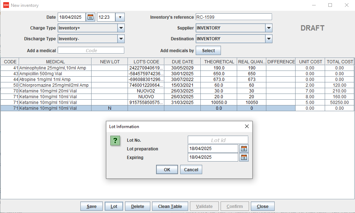This screenshot has width=355, height=213.
Task: Click the green question mark icon
Action: coord(115,141)
